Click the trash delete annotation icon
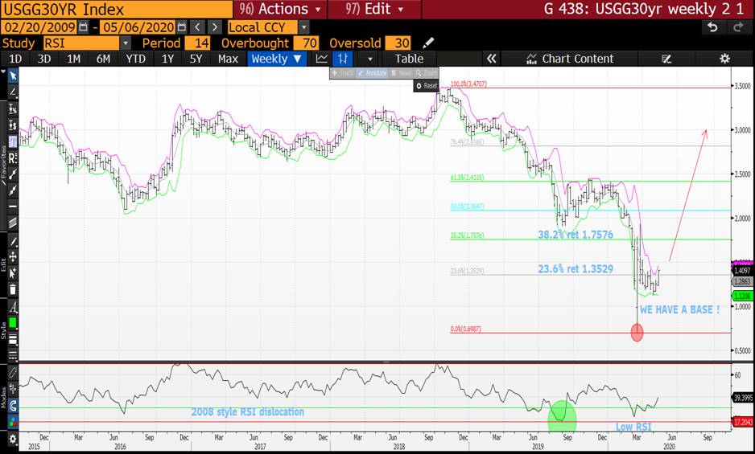Screen dimensions: 755x454 pyautogui.click(x=13, y=289)
